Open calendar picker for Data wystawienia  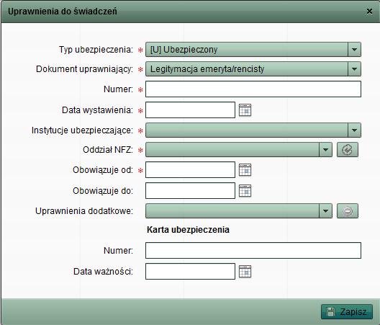(245, 110)
